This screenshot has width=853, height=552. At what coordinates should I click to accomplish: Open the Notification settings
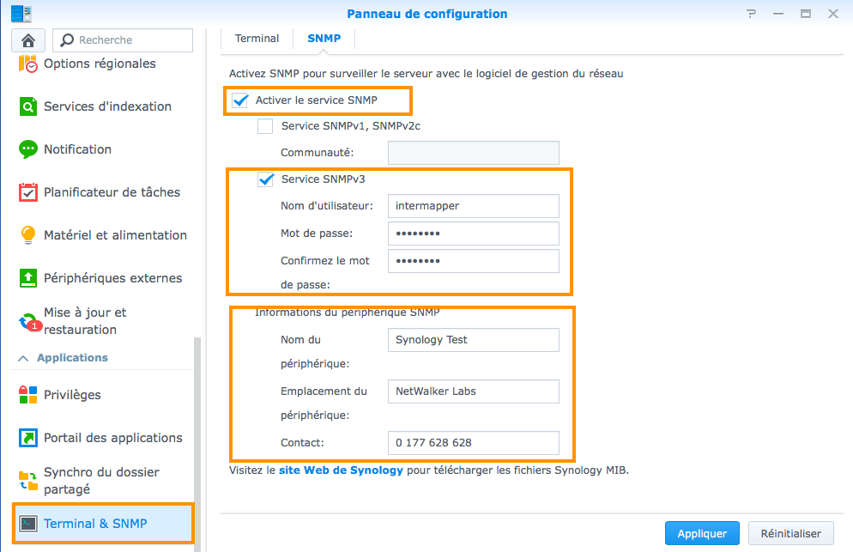[76, 149]
